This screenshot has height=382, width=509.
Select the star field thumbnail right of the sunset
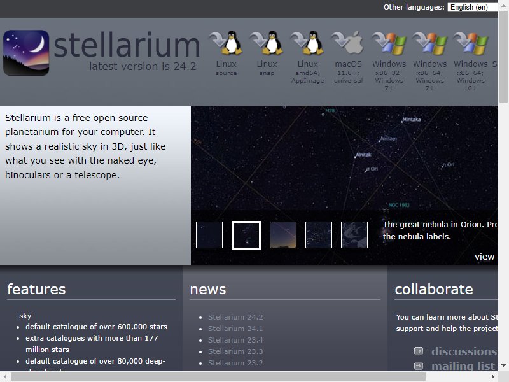pos(319,235)
